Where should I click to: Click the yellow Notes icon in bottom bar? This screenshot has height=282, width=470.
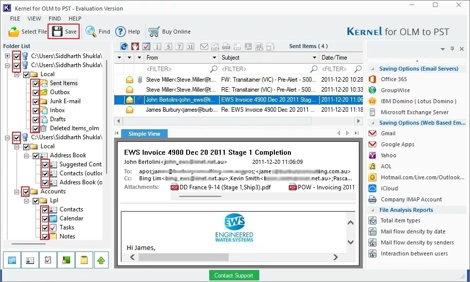84,260
